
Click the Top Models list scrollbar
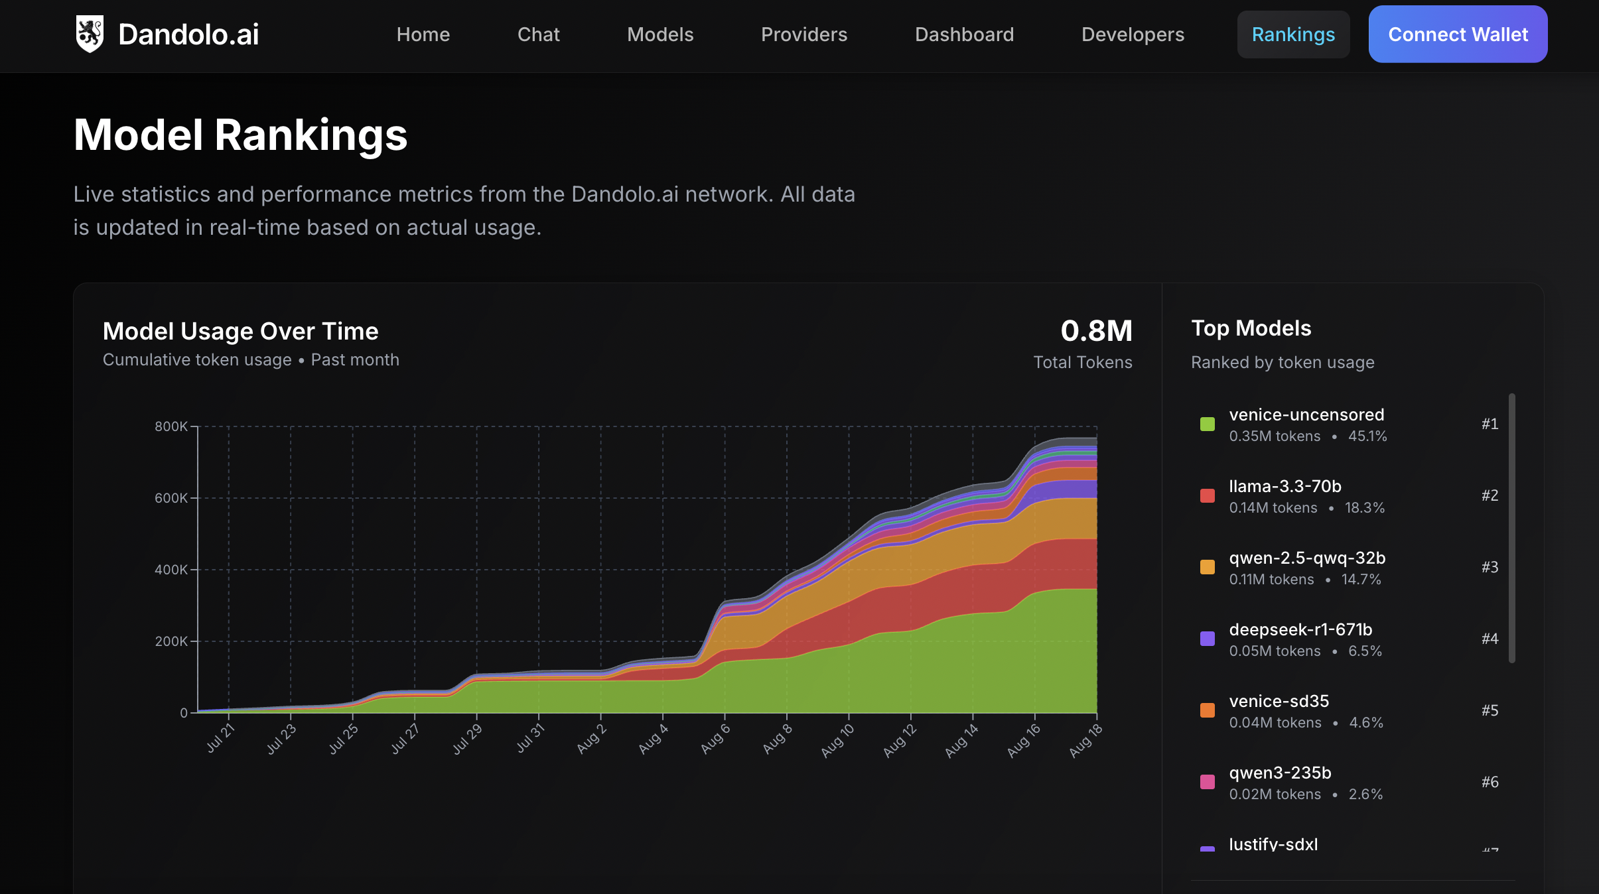(1511, 528)
